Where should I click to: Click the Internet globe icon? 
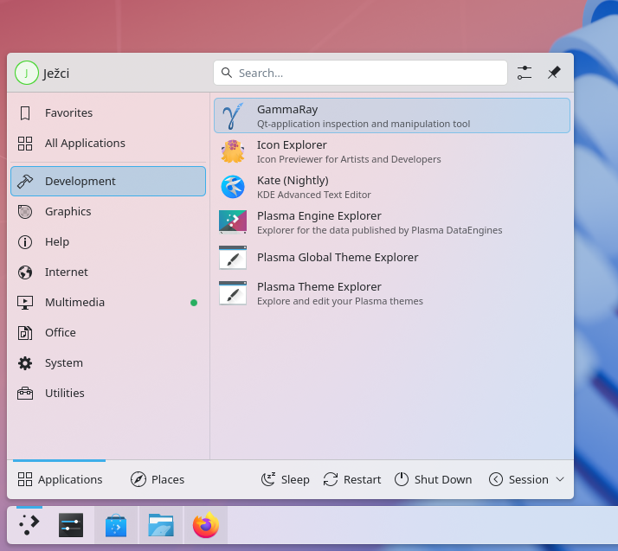point(25,272)
